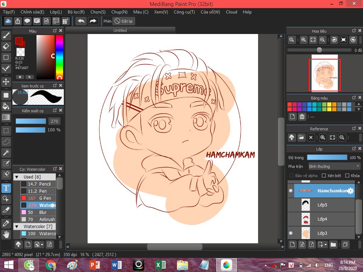Image resolution: width=363 pixels, height=272 pixels.
Task: Select the Lasso tool
Action: coord(6,142)
